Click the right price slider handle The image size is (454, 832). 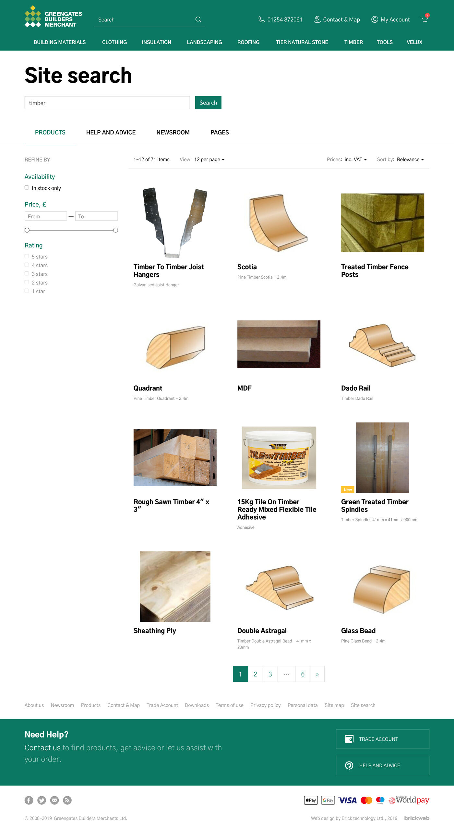115,230
